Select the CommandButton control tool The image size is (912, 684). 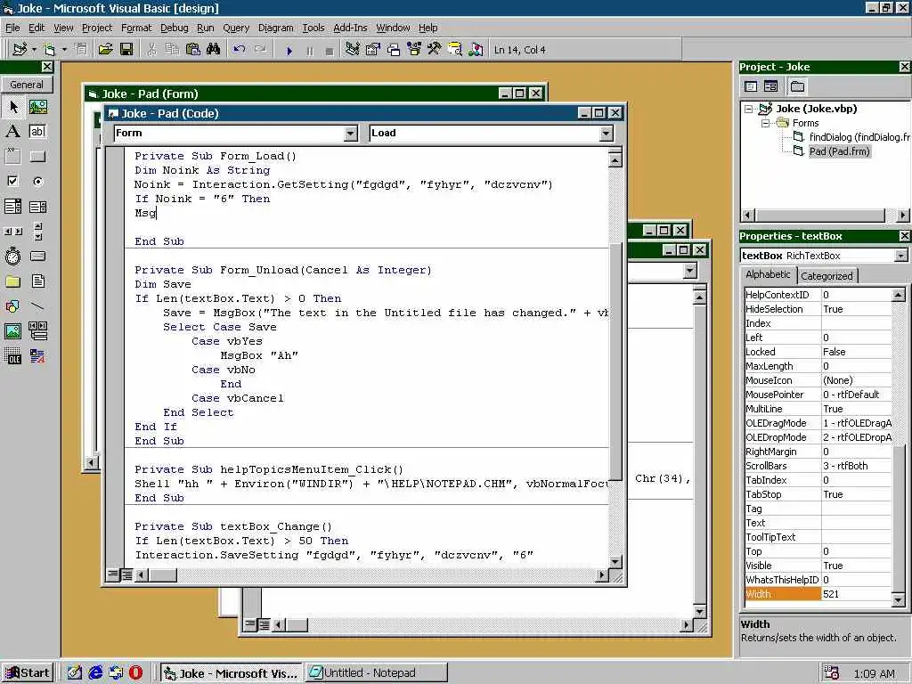click(37, 157)
